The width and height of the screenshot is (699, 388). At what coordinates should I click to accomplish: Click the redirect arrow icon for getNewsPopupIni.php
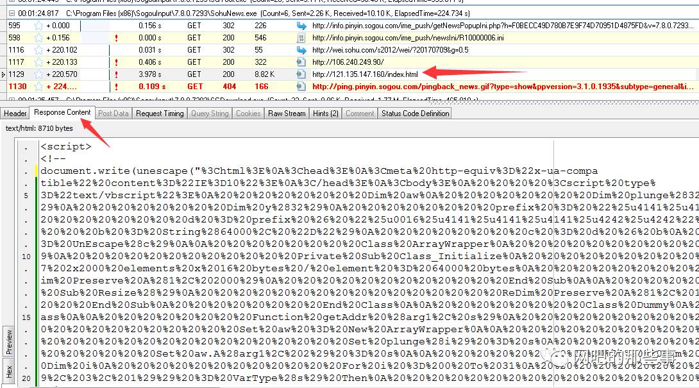pyautogui.click(x=301, y=26)
